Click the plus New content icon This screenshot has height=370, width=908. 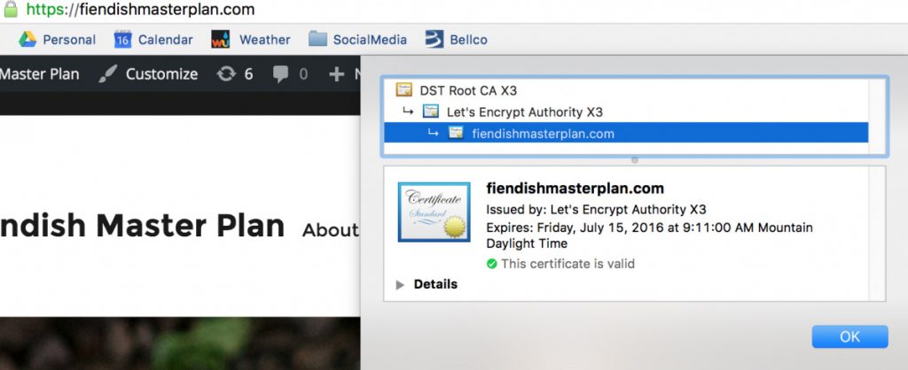coord(336,74)
